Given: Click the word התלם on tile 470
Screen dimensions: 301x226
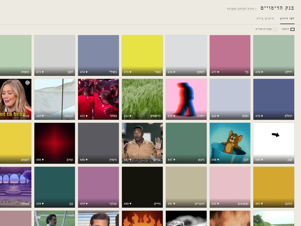Looking at the screenshot, I should coord(288,116).
